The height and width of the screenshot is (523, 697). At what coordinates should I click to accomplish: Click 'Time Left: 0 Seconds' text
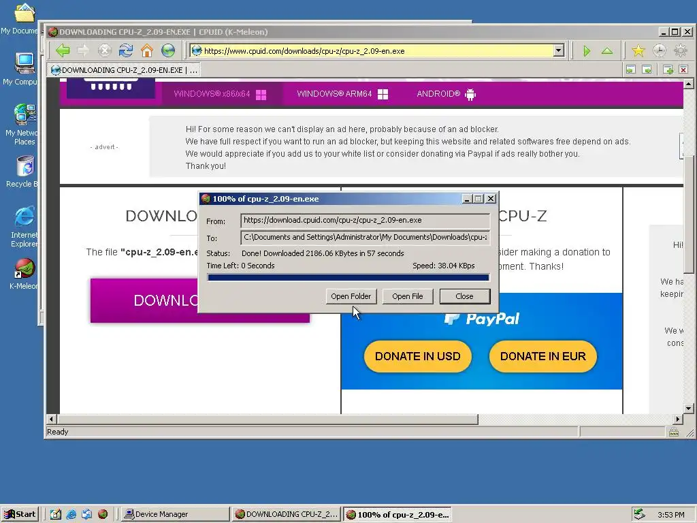click(240, 266)
